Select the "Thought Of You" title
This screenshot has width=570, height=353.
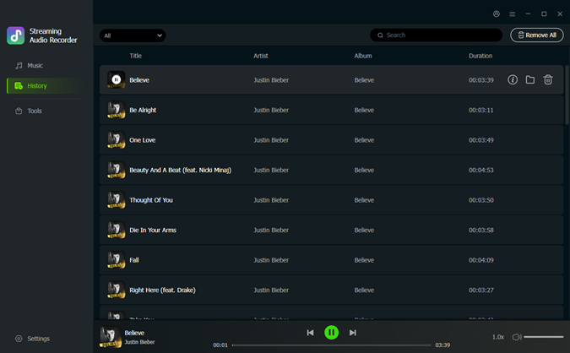pyautogui.click(x=151, y=200)
